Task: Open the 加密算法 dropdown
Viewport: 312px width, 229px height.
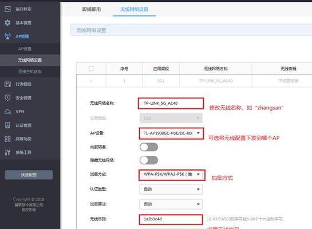Action: point(171,204)
